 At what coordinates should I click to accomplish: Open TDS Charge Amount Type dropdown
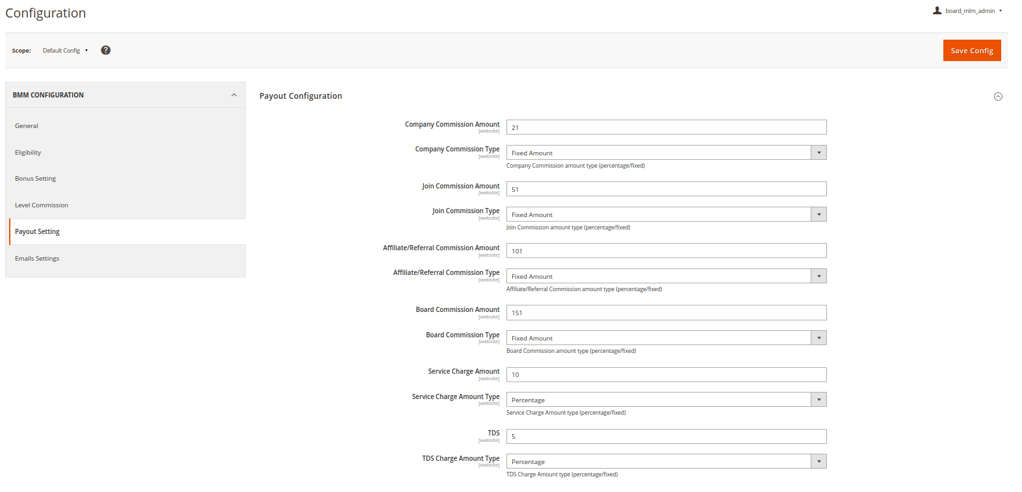[x=666, y=461]
